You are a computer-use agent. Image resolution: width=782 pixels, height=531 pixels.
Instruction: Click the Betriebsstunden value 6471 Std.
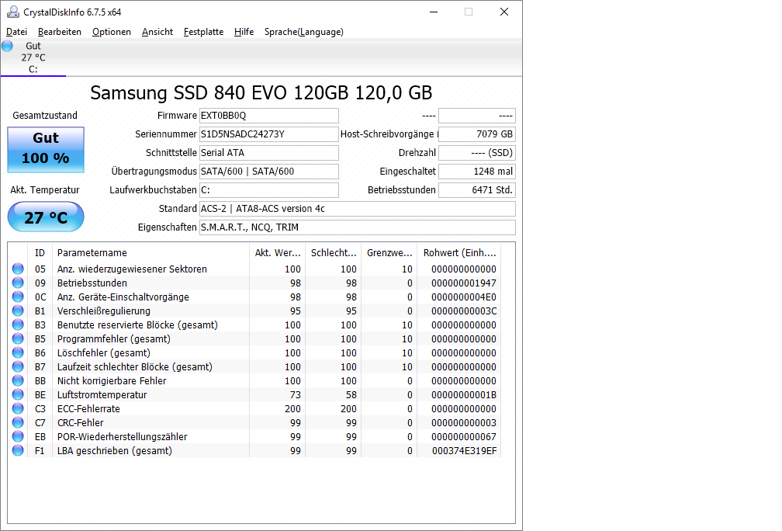point(477,189)
